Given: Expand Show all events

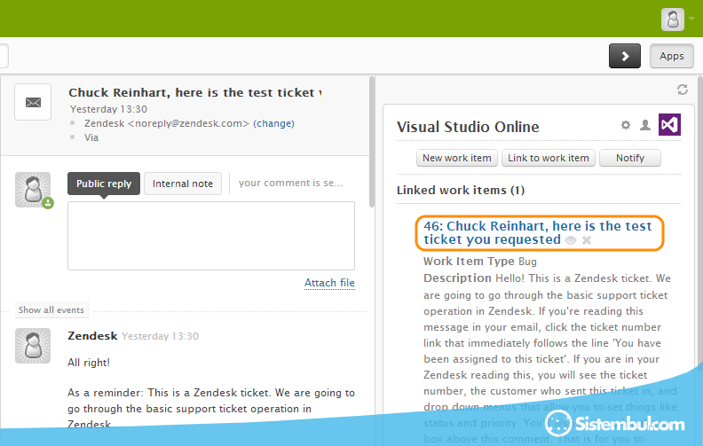Looking at the screenshot, I should pyautogui.click(x=51, y=310).
